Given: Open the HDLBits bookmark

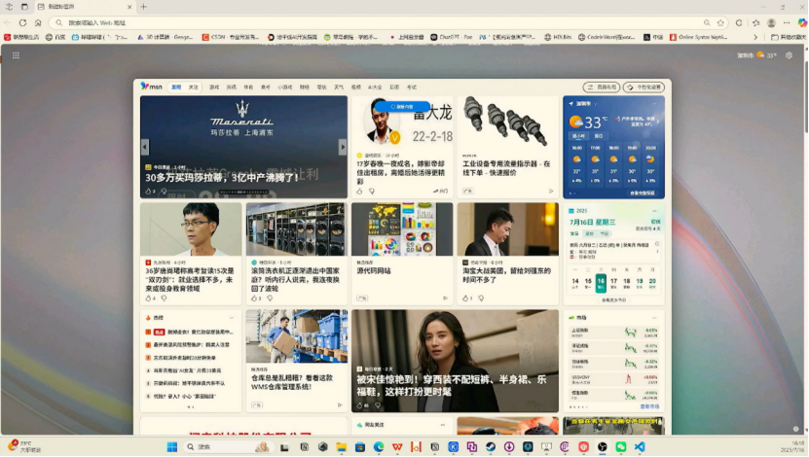Looking at the screenshot, I should (x=558, y=37).
